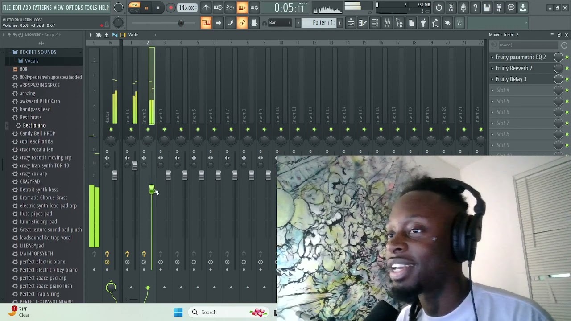Open the Playlist window icon
This screenshot has width=571, height=321.
[351, 23]
